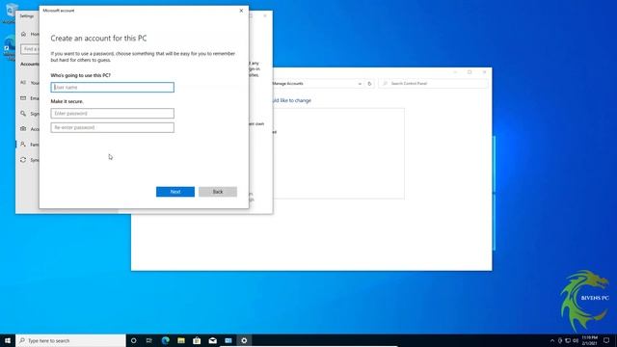Screen dimensions: 617x347
Task: Open the notification center icon
Action: pos(606,340)
